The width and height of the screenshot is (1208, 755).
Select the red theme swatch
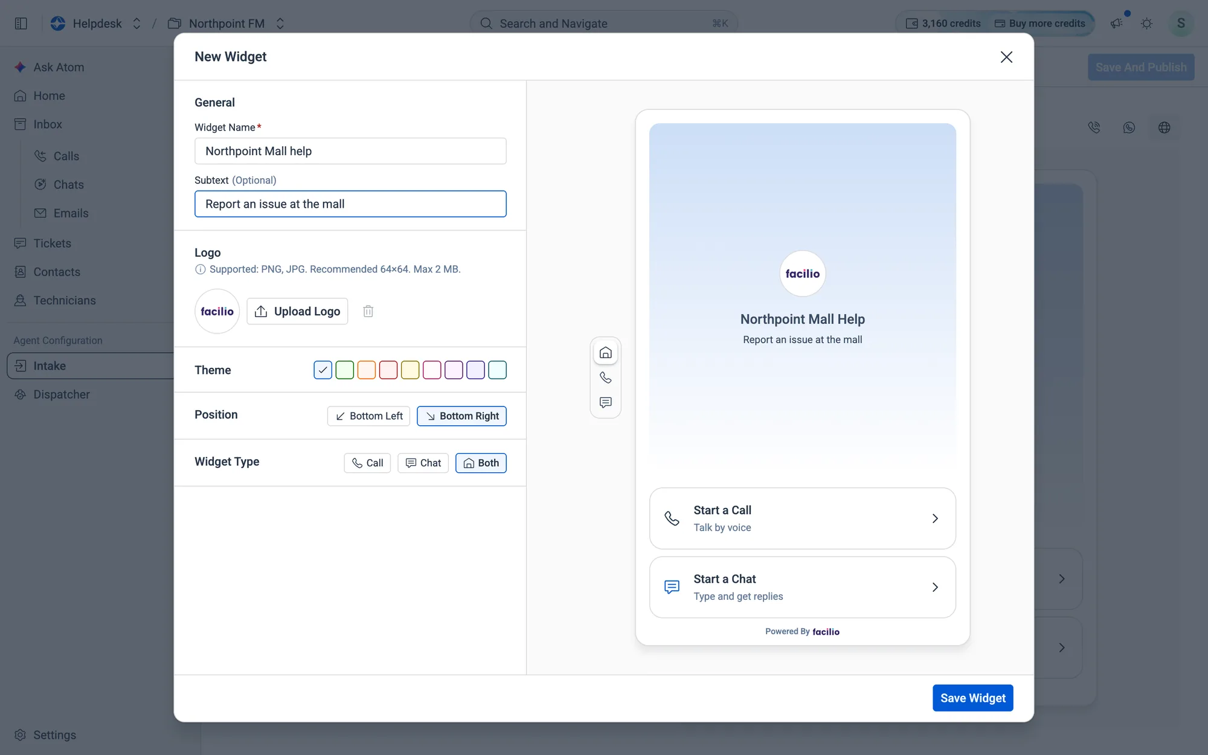388,370
